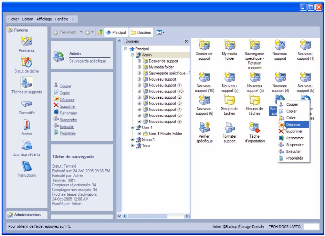
Task: Choose Déplacer in context menu
Action: point(293,124)
